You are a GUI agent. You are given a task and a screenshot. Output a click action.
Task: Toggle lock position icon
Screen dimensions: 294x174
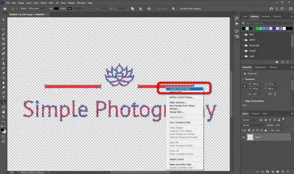257,130
